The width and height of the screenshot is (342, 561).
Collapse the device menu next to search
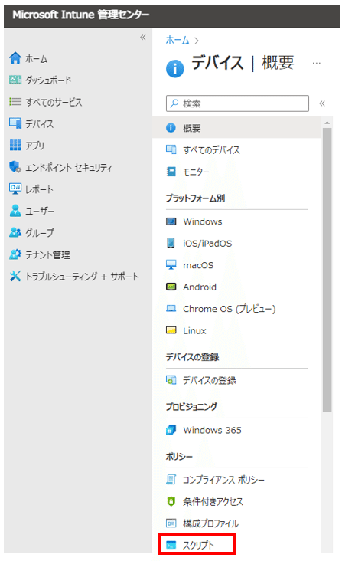(322, 103)
